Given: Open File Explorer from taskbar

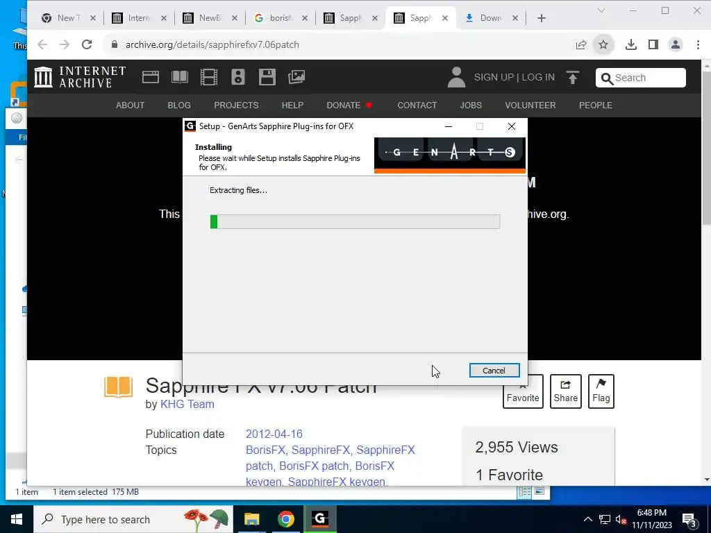Looking at the screenshot, I should pos(251,519).
